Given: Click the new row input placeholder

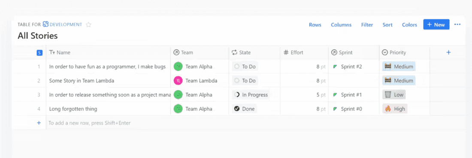Looking at the screenshot, I should (90, 123).
